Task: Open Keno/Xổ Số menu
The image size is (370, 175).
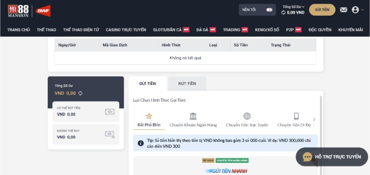Action: point(267,30)
